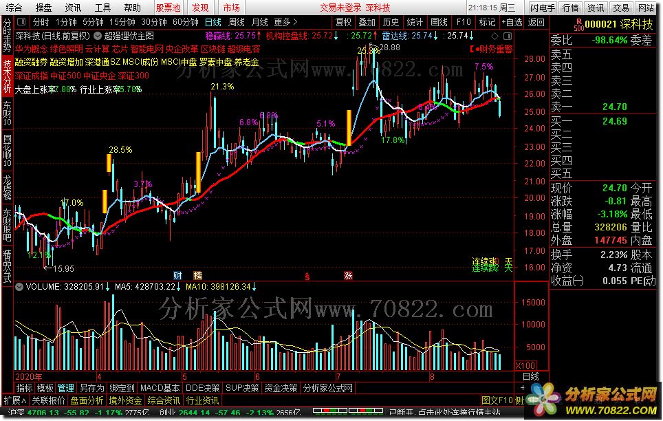Click the + icon at the indicator tab row's right end
663x421 pixels.
(523, 387)
